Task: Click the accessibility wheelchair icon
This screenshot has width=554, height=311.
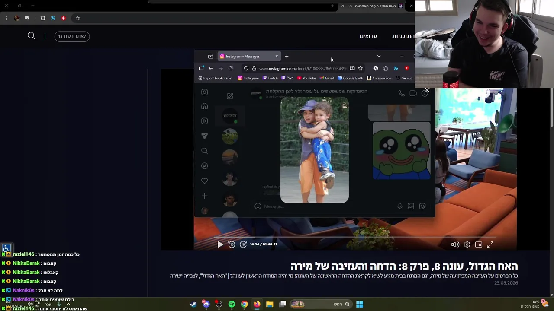Action: tap(6, 248)
